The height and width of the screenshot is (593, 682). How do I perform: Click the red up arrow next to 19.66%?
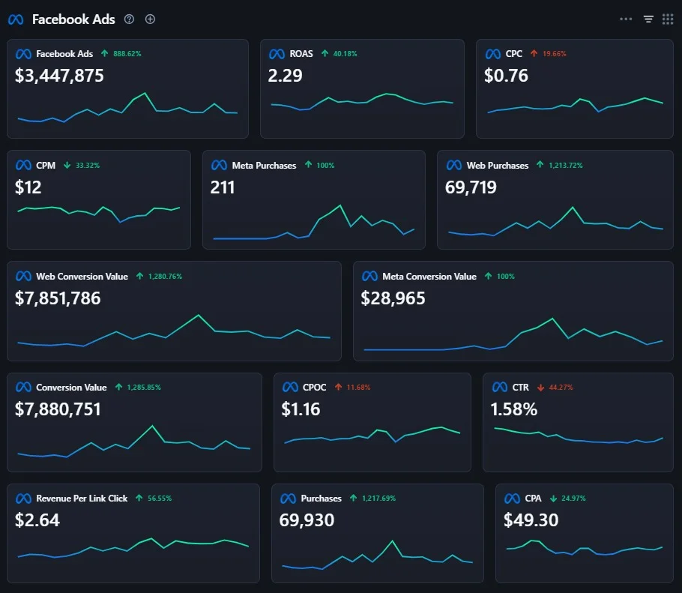pos(534,53)
